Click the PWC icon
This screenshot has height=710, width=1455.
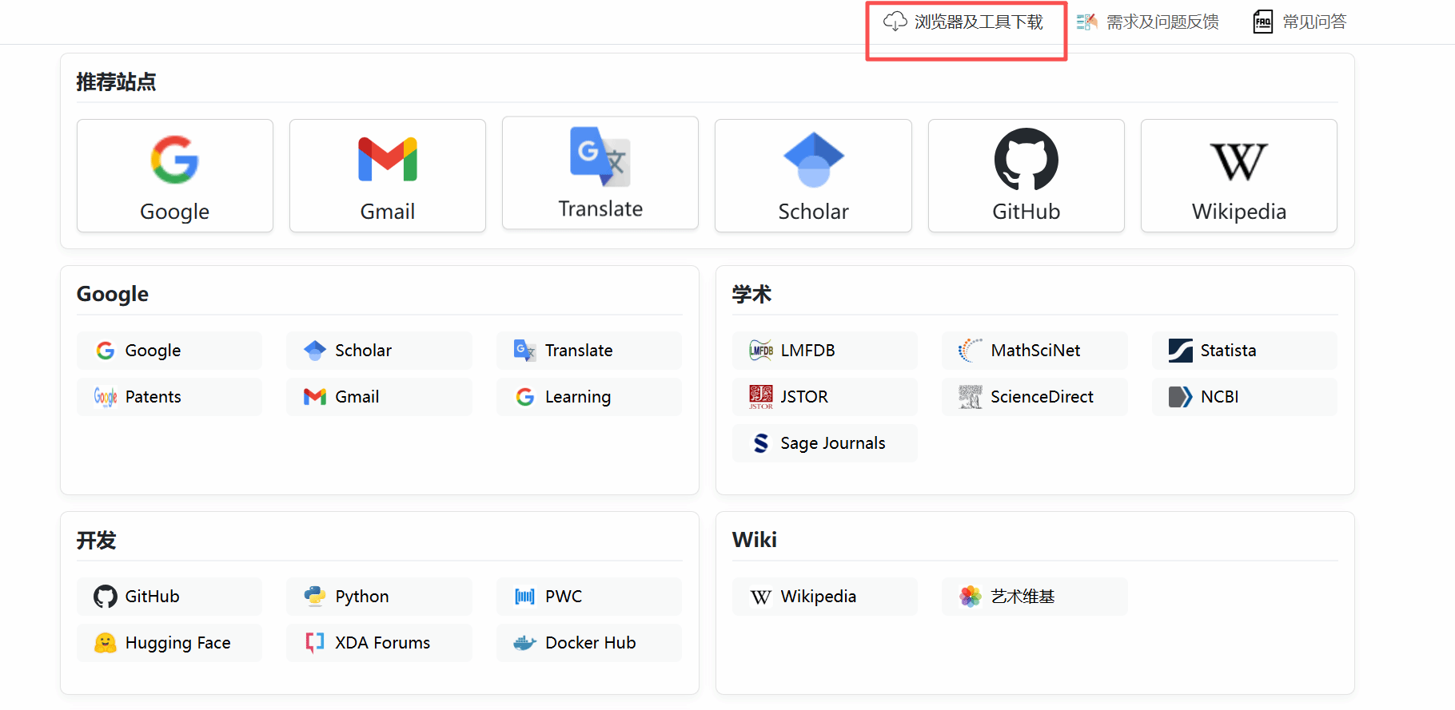[525, 597]
